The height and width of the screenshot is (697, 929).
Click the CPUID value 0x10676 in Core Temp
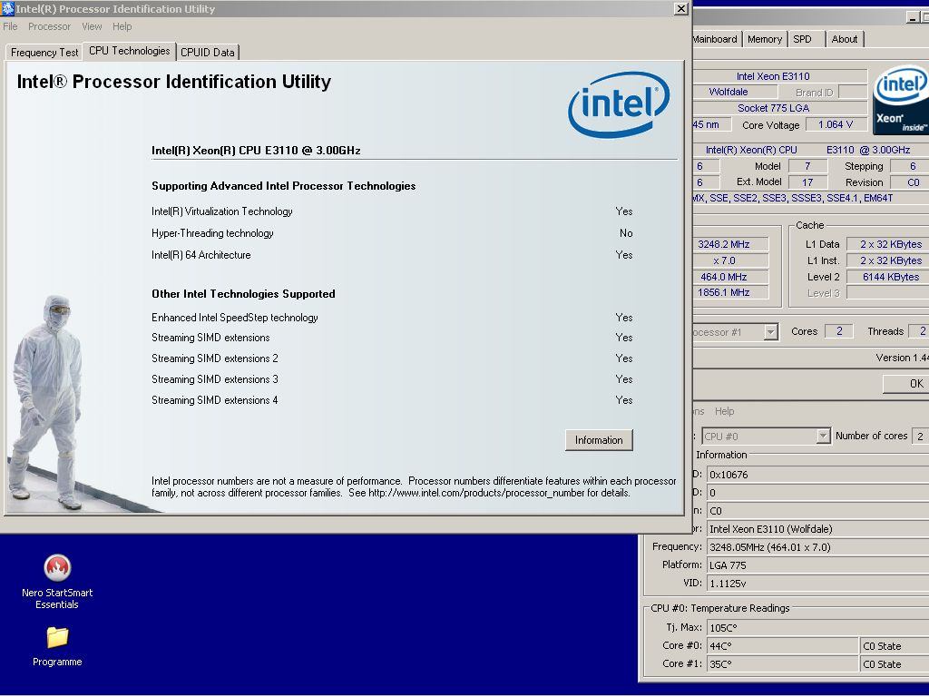pos(817,475)
